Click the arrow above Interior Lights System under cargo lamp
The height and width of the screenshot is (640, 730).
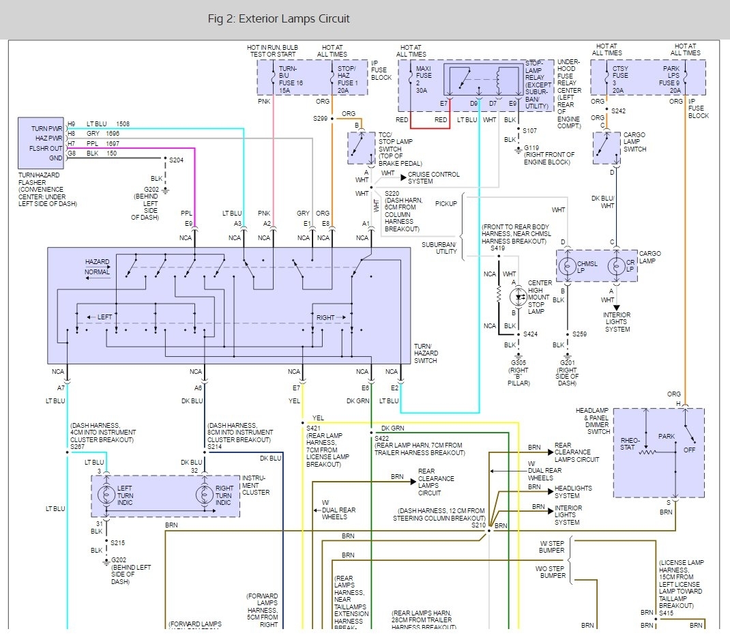[x=616, y=308]
